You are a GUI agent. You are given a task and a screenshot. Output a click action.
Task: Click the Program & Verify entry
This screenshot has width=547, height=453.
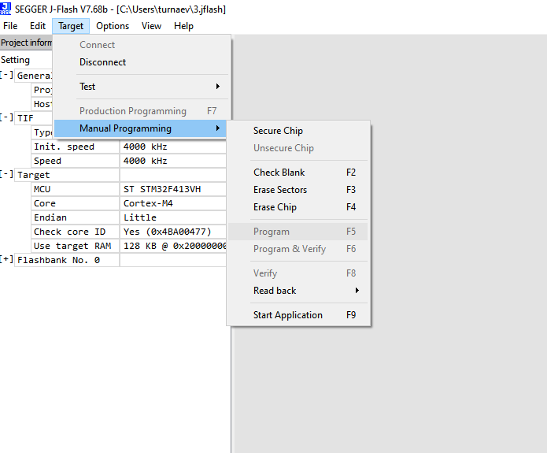(298, 249)
